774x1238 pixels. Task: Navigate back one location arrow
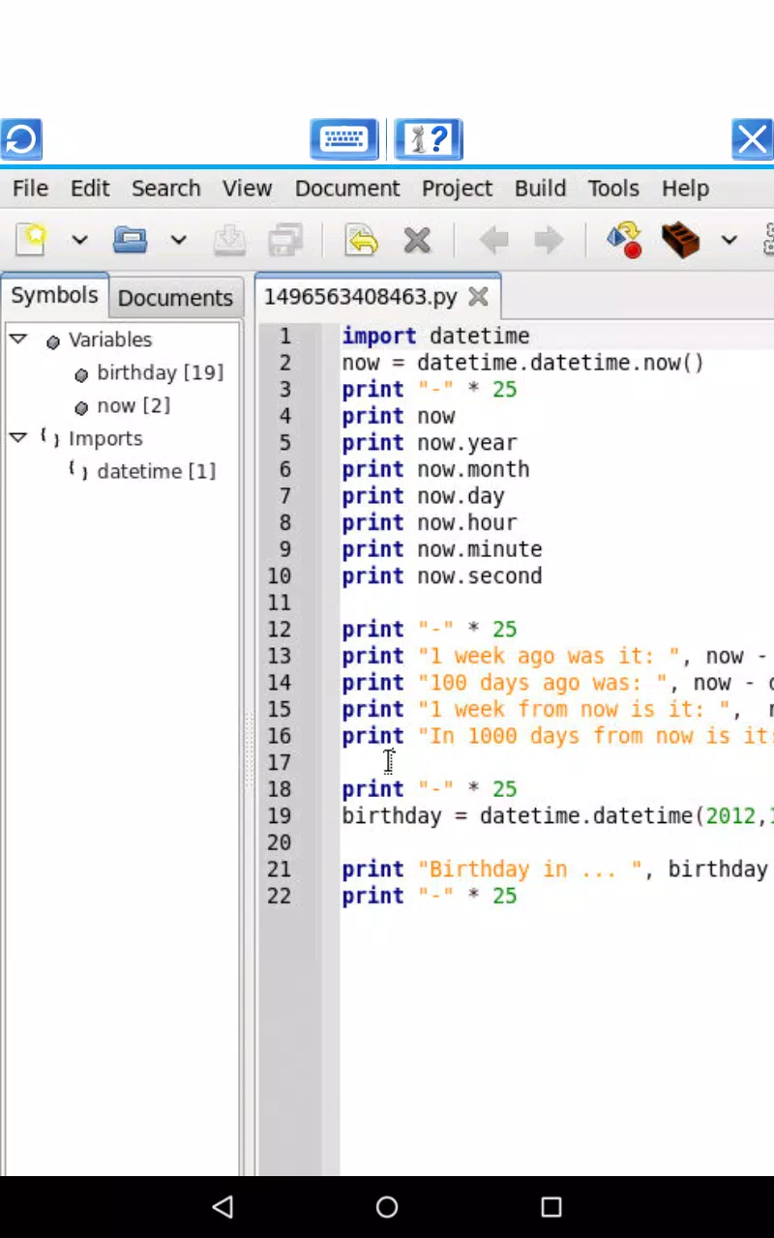493,240
